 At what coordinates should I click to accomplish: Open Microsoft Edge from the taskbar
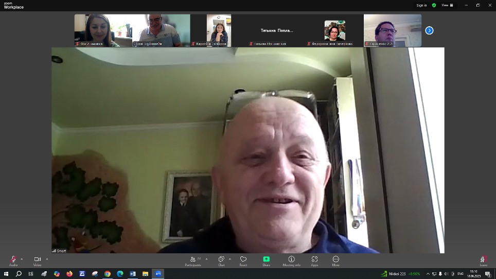click(120, 274)
